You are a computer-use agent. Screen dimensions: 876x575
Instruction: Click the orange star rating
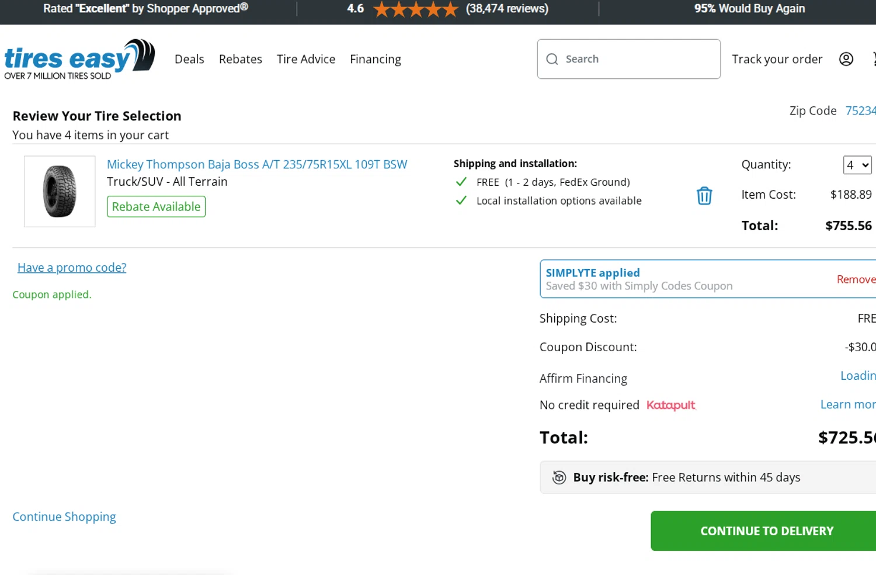pyautogui.click(x=415, y=9)
